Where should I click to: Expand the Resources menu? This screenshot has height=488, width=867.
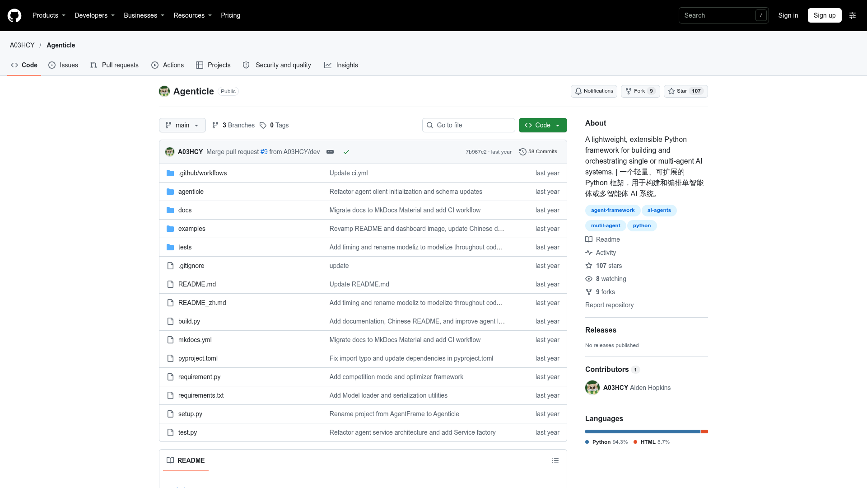[x=193, y=15]
